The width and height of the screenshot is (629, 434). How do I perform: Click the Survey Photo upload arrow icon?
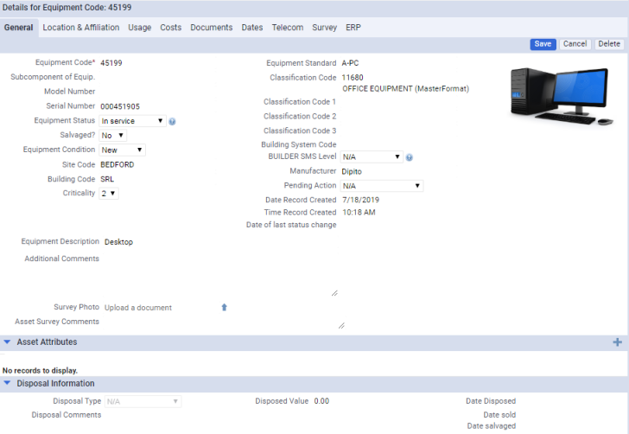pyautogui.click(x=224, y=307)
